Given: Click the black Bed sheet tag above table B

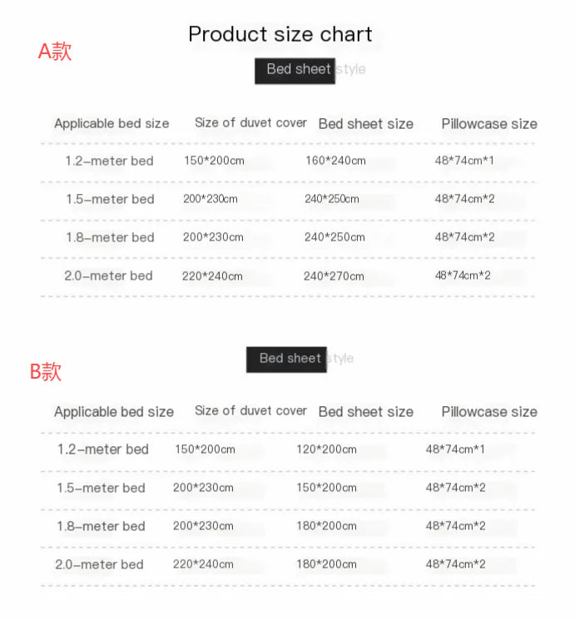Looking at the screenshot, I should coord(286,359).
